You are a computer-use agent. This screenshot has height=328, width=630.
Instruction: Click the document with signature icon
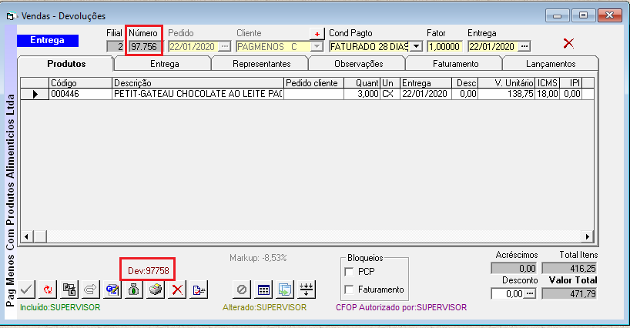(x=198, y=290)
